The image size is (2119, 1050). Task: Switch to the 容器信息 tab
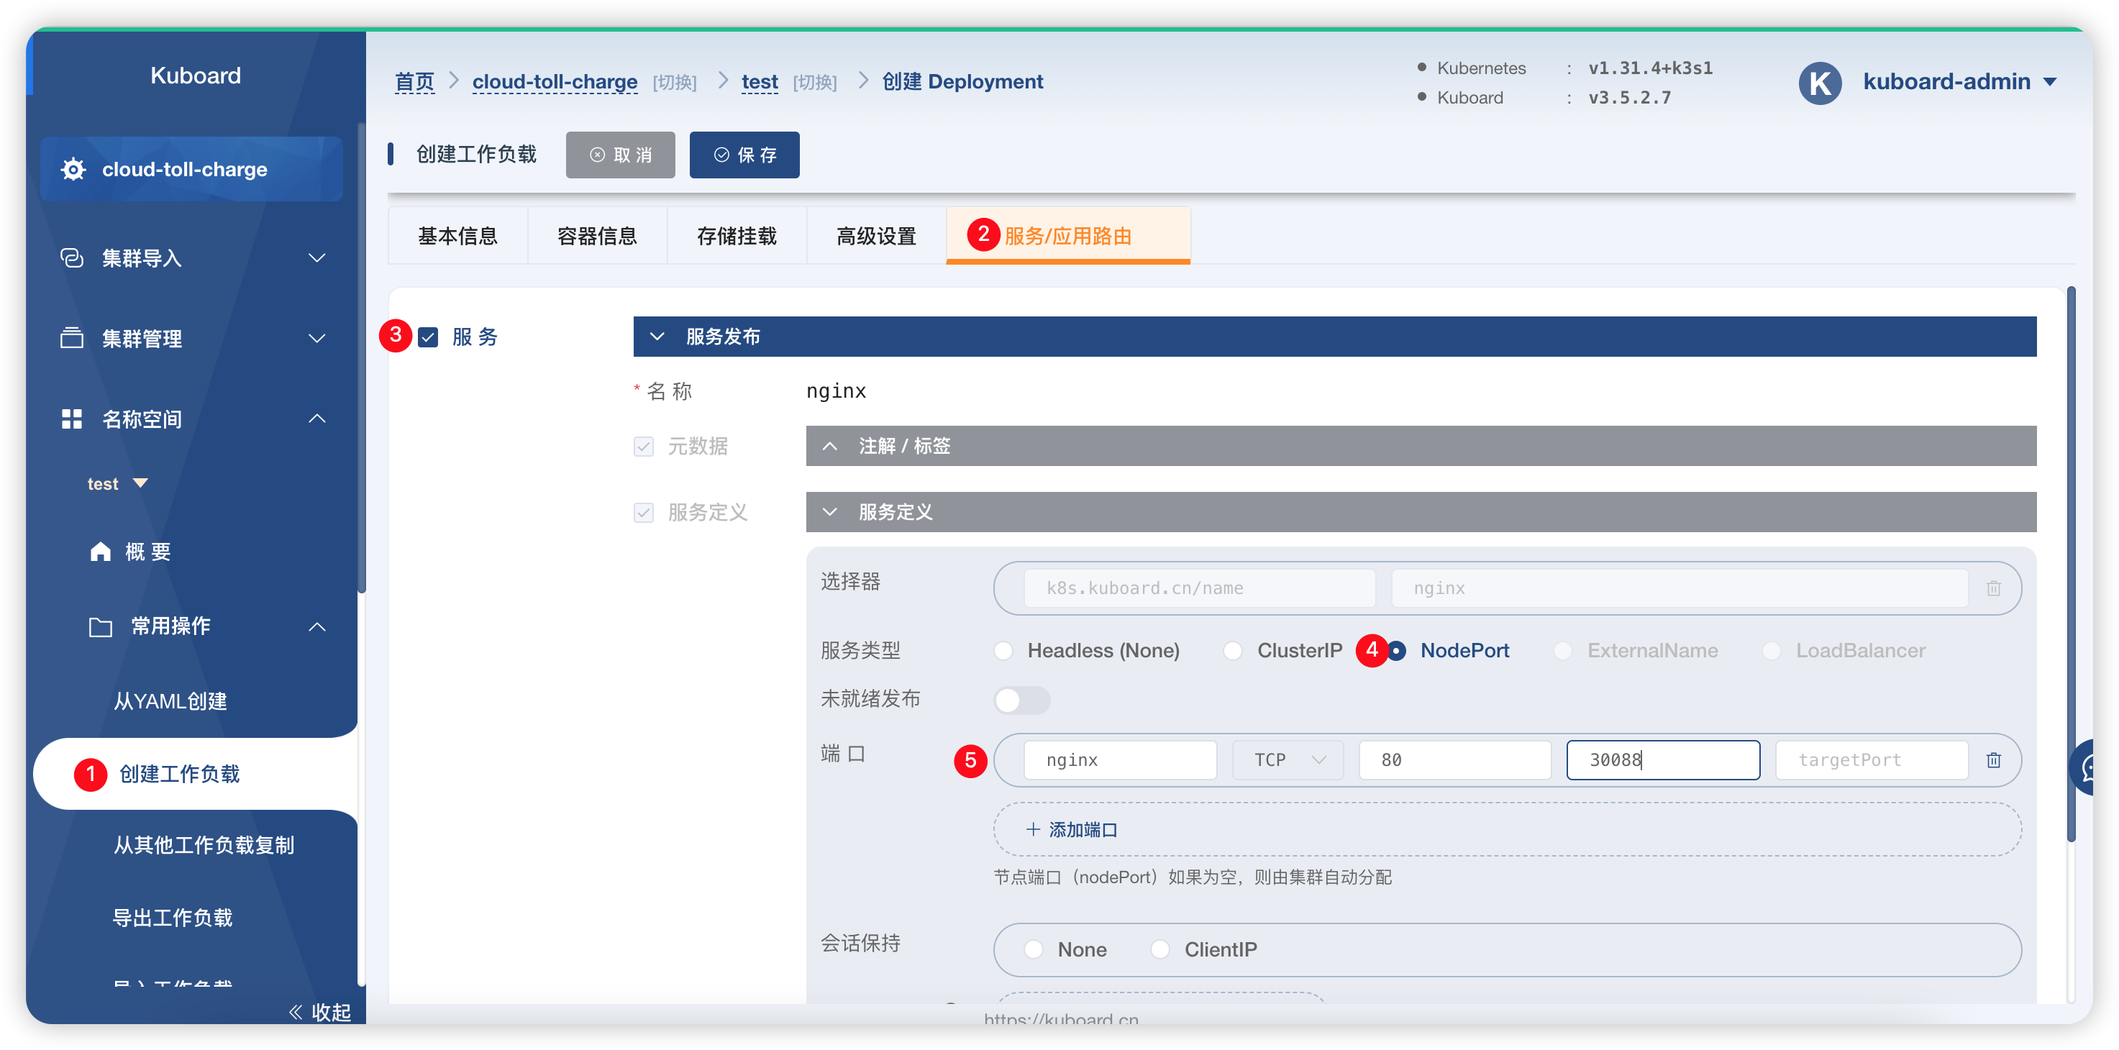point(597,236)
